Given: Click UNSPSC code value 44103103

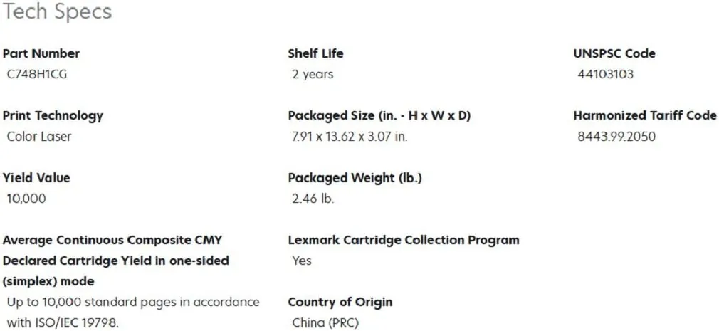Looking at the screenshot, I should 605,74.
